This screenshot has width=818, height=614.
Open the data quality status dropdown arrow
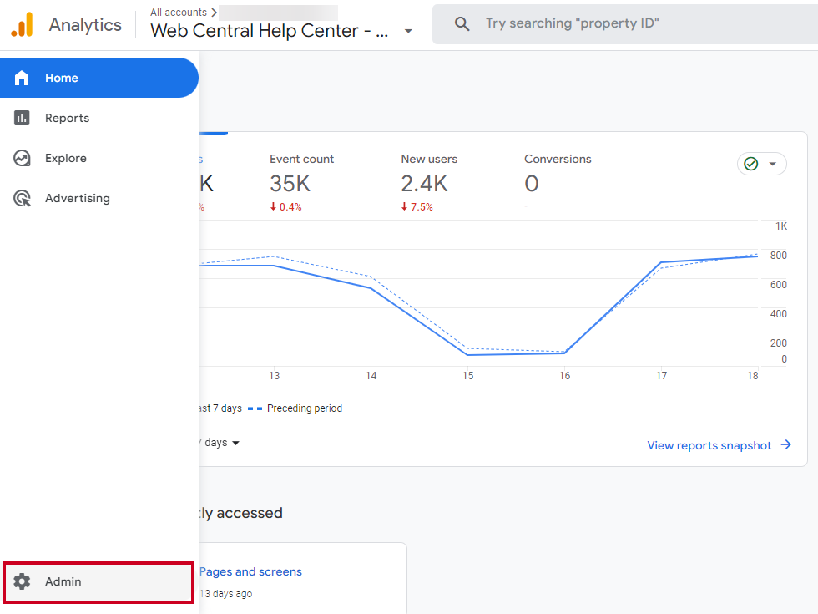773,164
